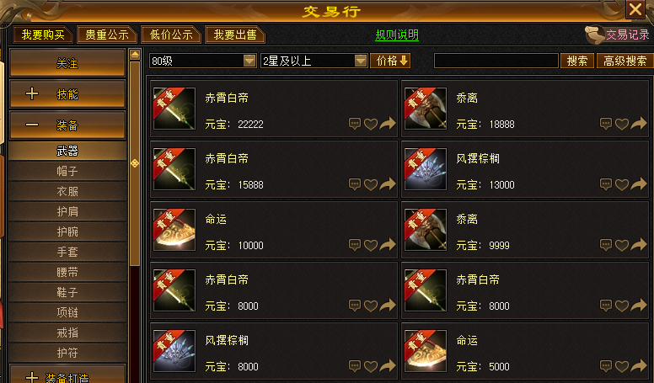This screenshot has height=383, width=654.
Task: Share the 风摆棕榈 13000 listing via arrow
Action: (639, 184)
